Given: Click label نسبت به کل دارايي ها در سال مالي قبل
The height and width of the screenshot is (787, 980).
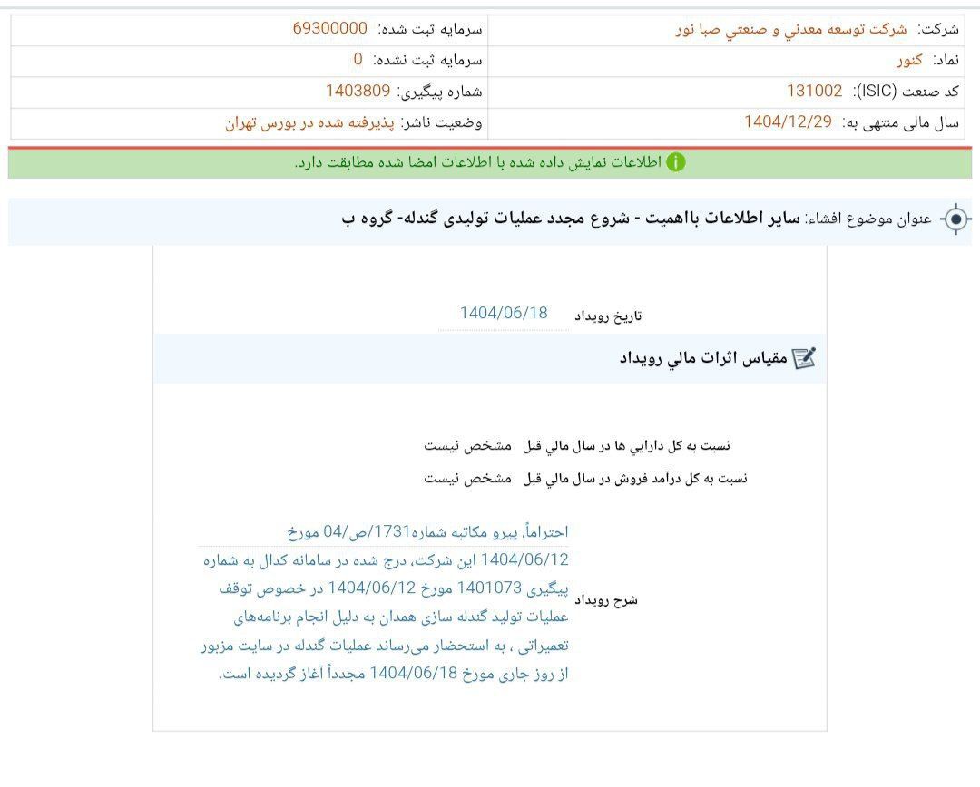Looking at the screenshot, I should tap(626, 446).
